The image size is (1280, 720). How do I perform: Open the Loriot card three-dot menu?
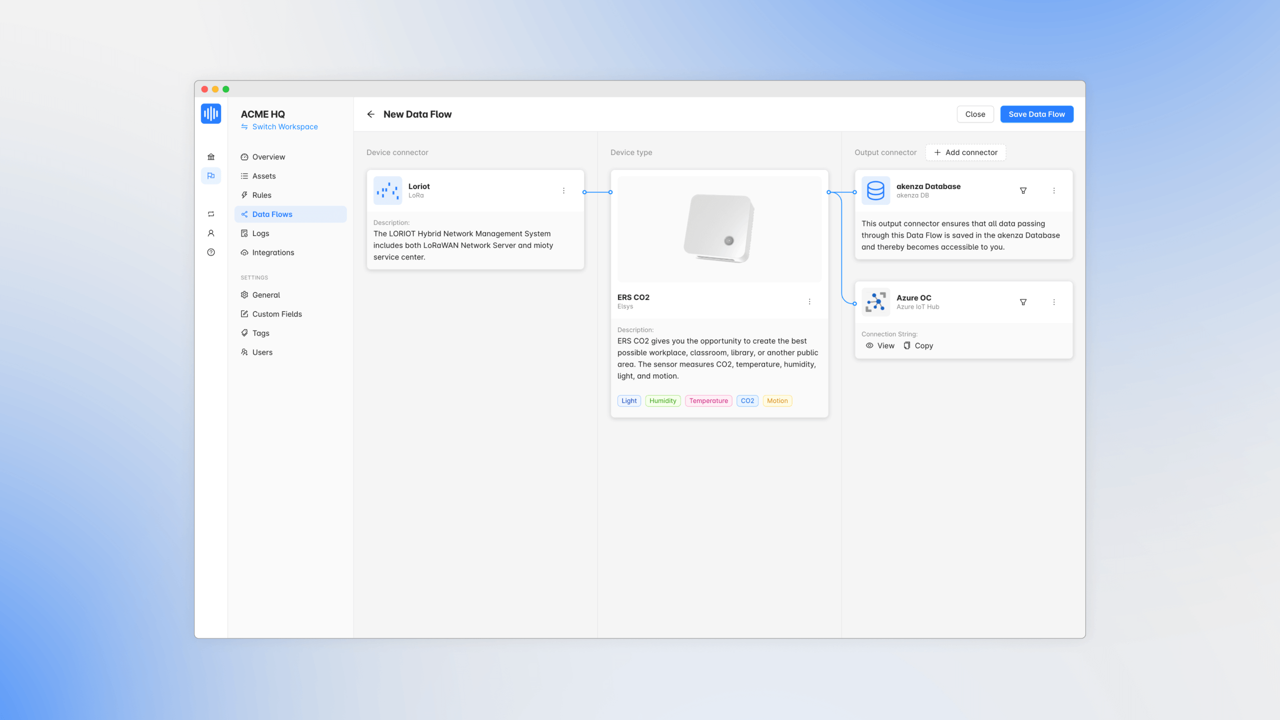click(563, 190)
